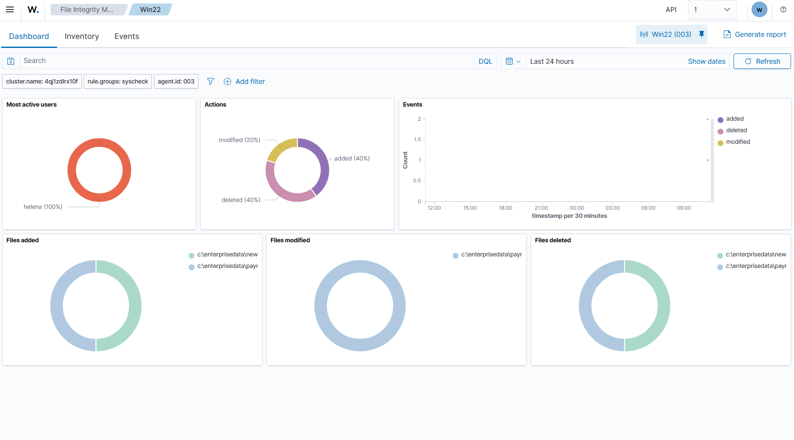The width and height of the screenshot is (794, 440).
Task: Focus the Search query input field
Action: [247, 61]
